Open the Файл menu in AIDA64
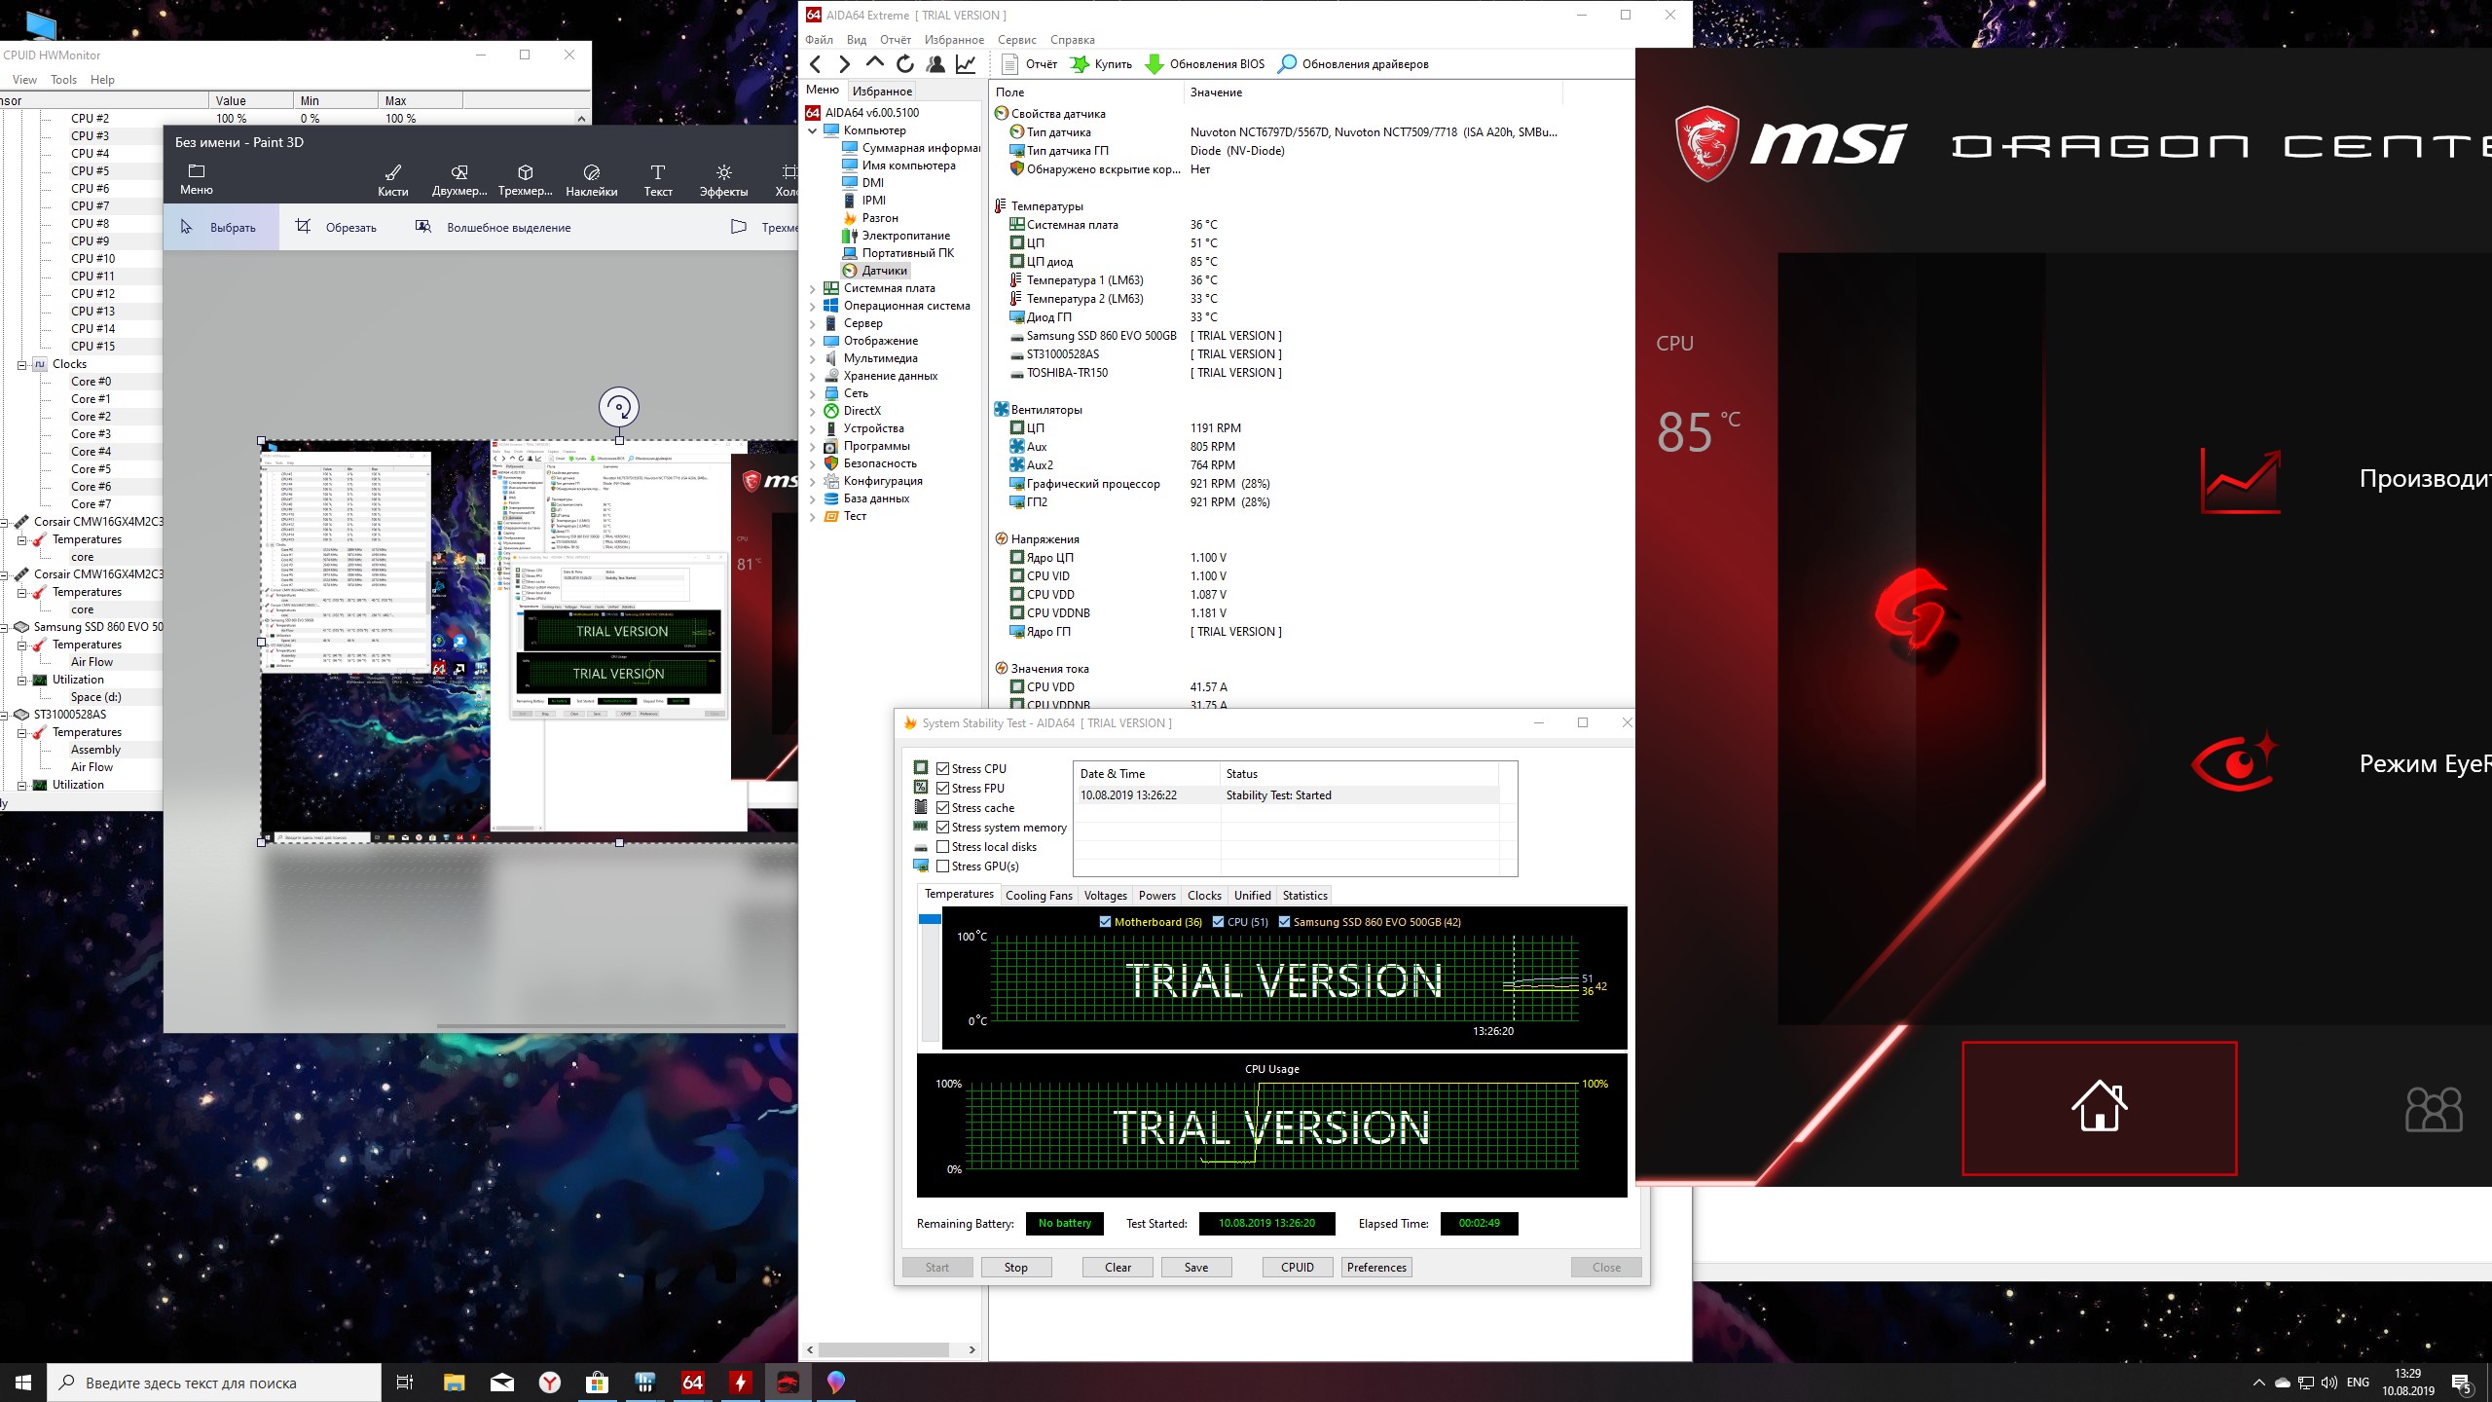The image size is (2492, 1402). (x=819, y=40)
